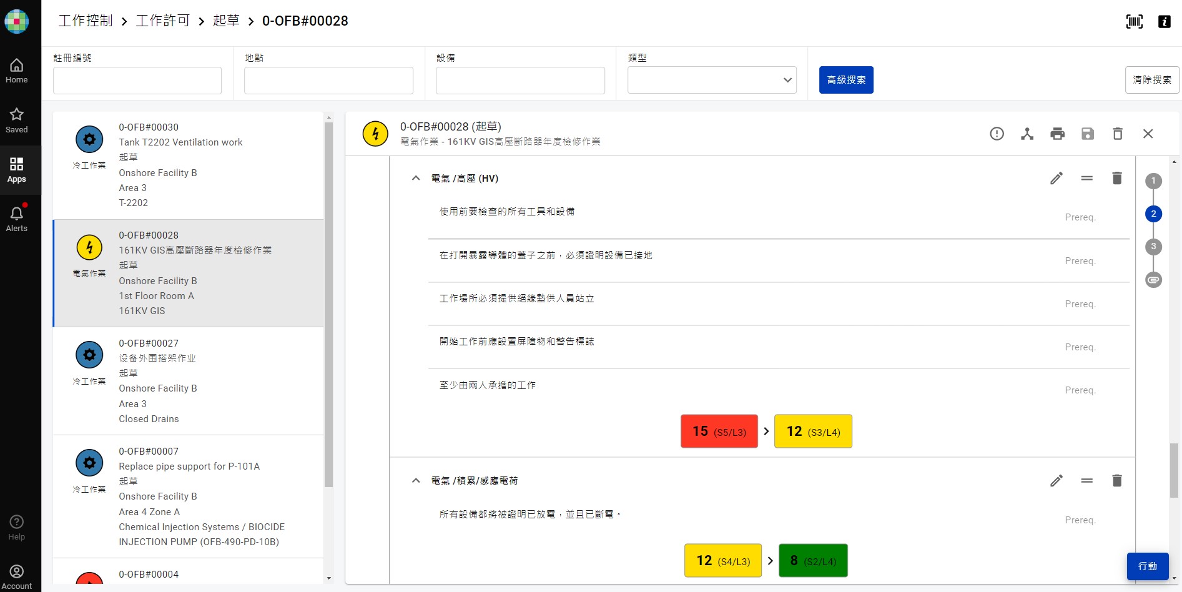
Task: Navigate to 工作控制 breadcrumb
Action: coord(86,21)
